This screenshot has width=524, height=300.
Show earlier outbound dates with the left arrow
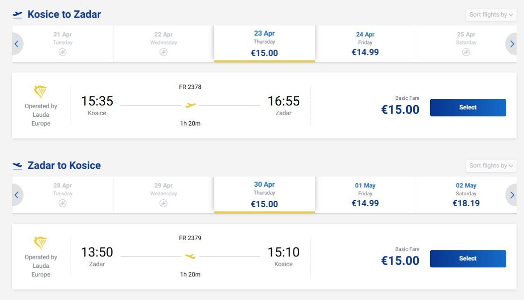coord(17,44)
